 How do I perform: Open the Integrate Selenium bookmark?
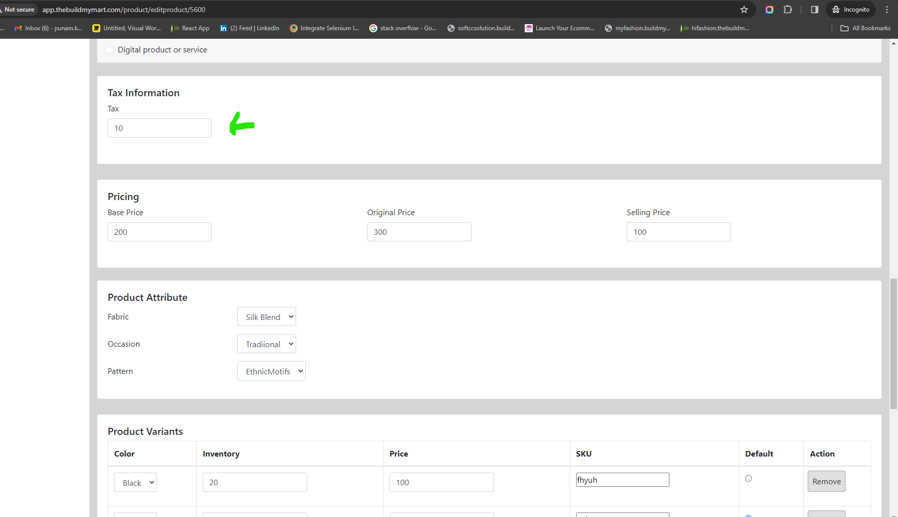[324, 28]
